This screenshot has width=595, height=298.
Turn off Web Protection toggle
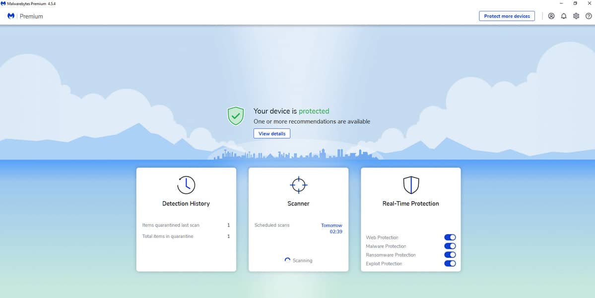point(450,238)
